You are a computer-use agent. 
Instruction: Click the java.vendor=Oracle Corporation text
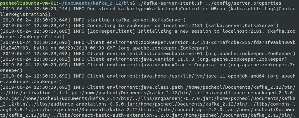pos(183,65)
